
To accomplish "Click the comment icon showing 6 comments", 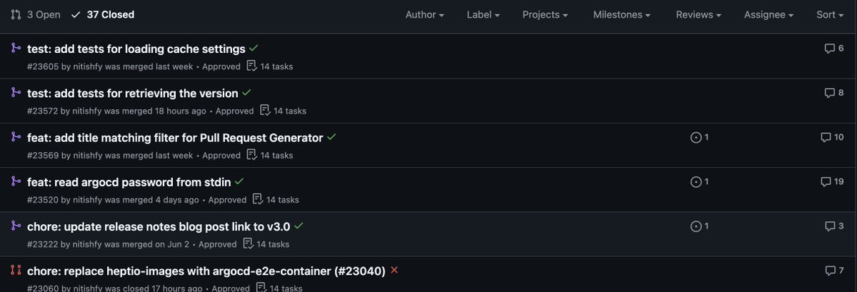I will [x=829, y=49].
